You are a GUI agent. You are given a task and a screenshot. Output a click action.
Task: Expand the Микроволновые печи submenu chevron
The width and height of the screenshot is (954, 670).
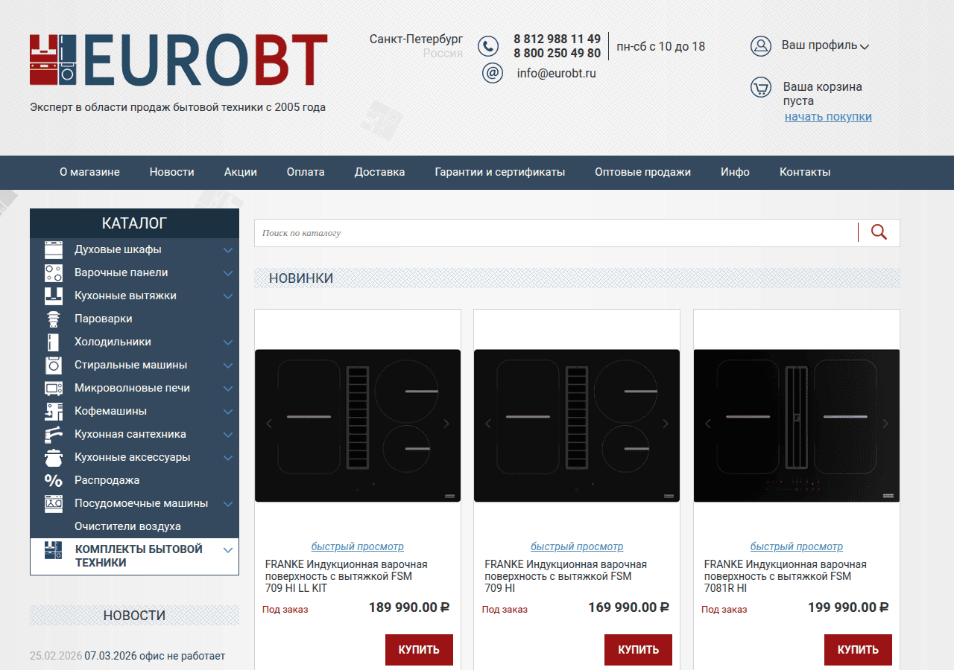[228, 389]
